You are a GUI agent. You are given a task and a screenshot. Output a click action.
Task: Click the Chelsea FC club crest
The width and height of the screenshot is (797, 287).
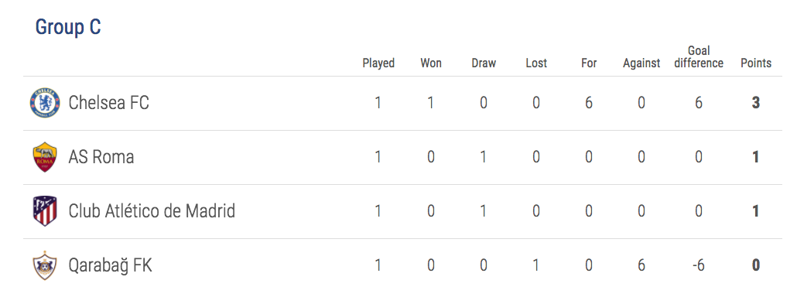coord(45,103)
